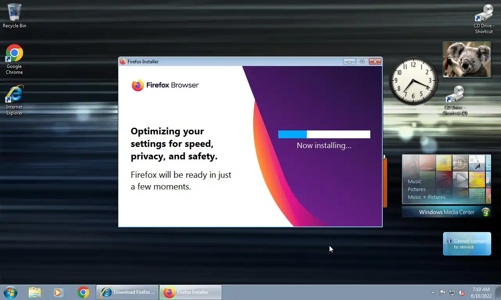Click the Windows Media Center logo bar
The height and width of the screenshot is (300, 501).
point(446,212)
